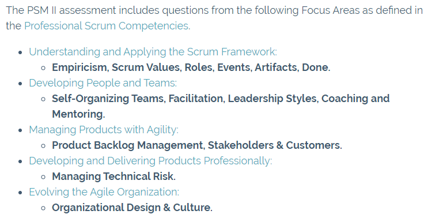Click the Product Backlog Management text
Screen dimensions: 428x218
click(128, 145)
